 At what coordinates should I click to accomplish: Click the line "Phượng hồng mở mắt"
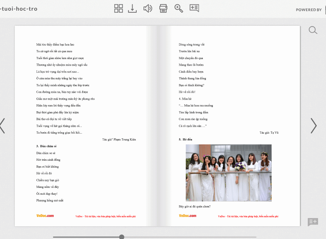[x=50, y=201]
